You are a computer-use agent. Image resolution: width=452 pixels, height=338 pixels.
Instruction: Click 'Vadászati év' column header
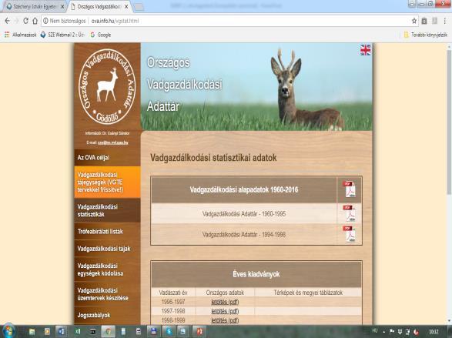(173, 293)
